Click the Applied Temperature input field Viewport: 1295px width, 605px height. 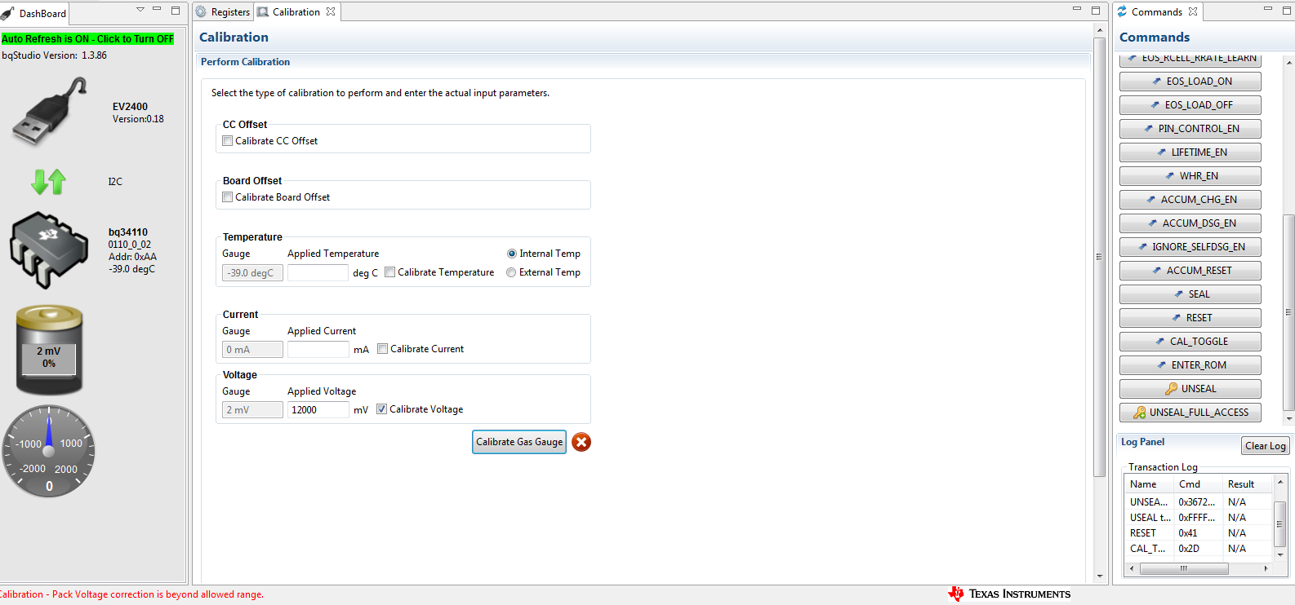318,273
